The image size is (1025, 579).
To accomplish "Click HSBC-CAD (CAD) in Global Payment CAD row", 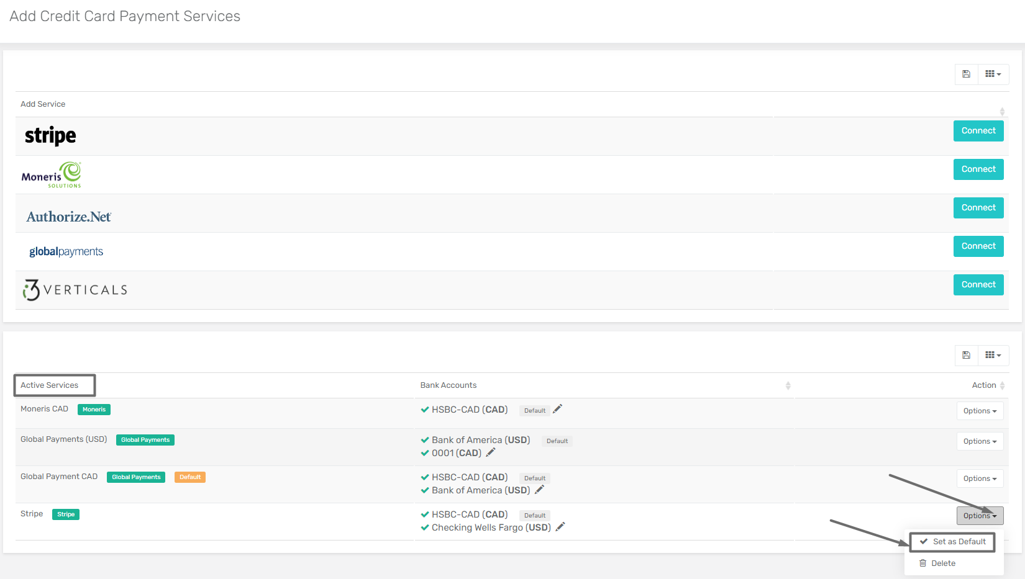I will tap(470, 477).
